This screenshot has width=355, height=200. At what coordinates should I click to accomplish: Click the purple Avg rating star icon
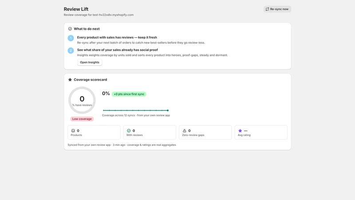(x=240, y=131)
